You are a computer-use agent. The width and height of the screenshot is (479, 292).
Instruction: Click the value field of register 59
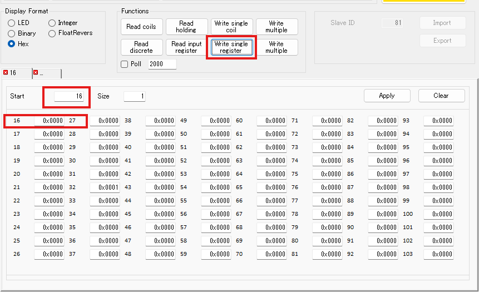216,254
